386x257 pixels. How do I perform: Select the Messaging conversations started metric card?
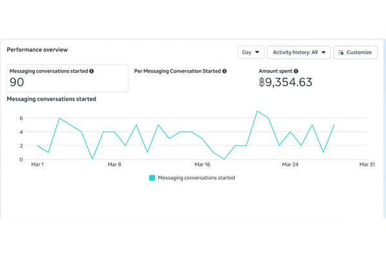pos(67,78)
